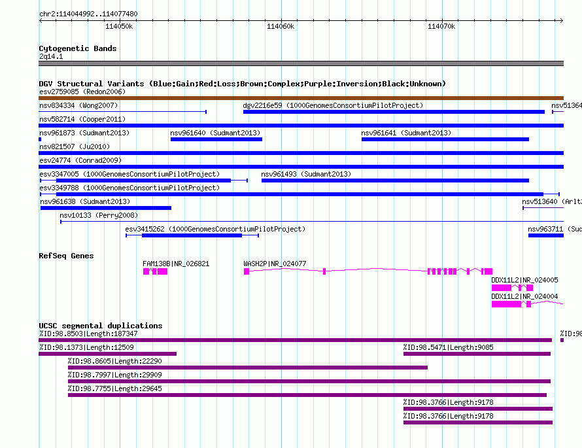The height and width of the screenshot is (448, 582).
Task: Select the brown esv2759085 Redon2006 variant bar
Action: click(x=301, y=98)
